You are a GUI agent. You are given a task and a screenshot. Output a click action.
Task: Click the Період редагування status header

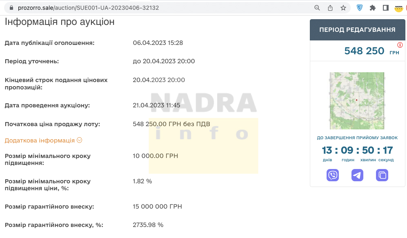click(x=357, y=30)
